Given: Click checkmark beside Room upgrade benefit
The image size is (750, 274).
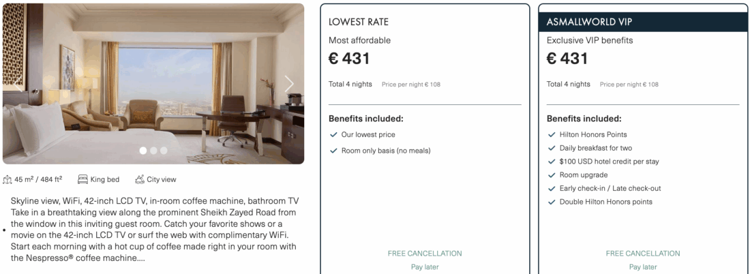Looking at the screenshot, I should (552, 175).
